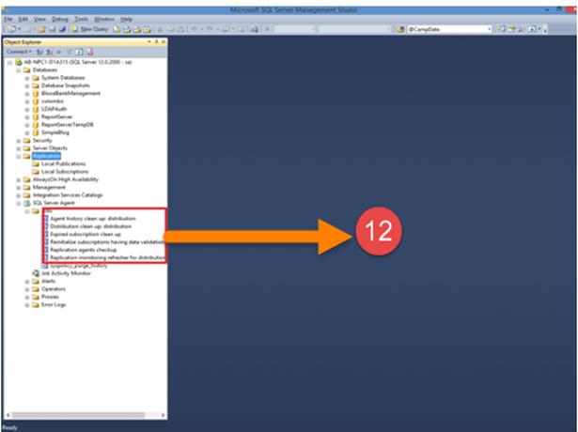This screenshot has width=578, height=432.
Task: Select the ReportServer database
Action: [x=56, y=116]
